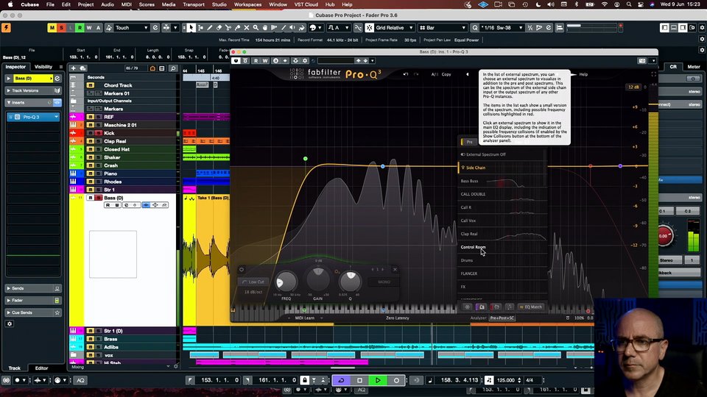Click Pro-Q 3 Help button

pos(583,74)
